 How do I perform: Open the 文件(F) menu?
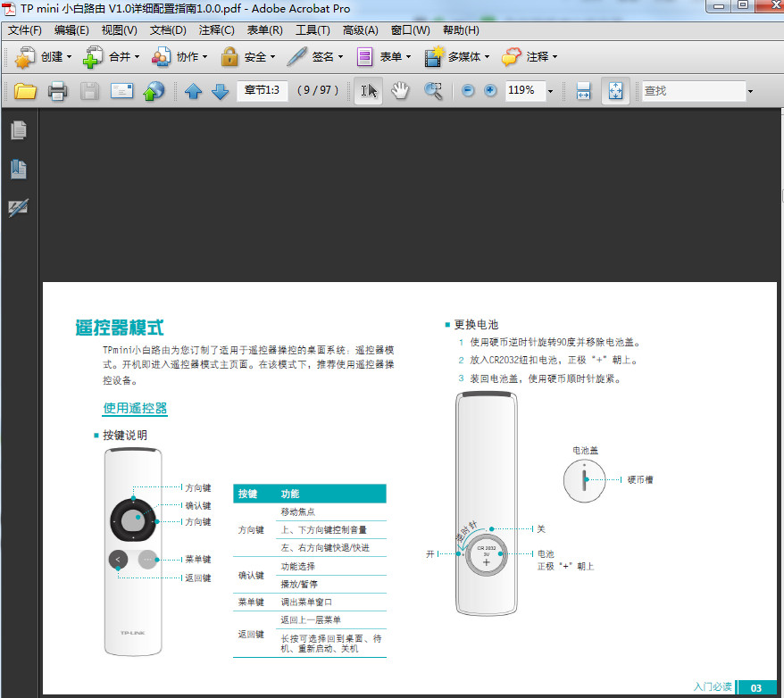[x=25, y=30]
